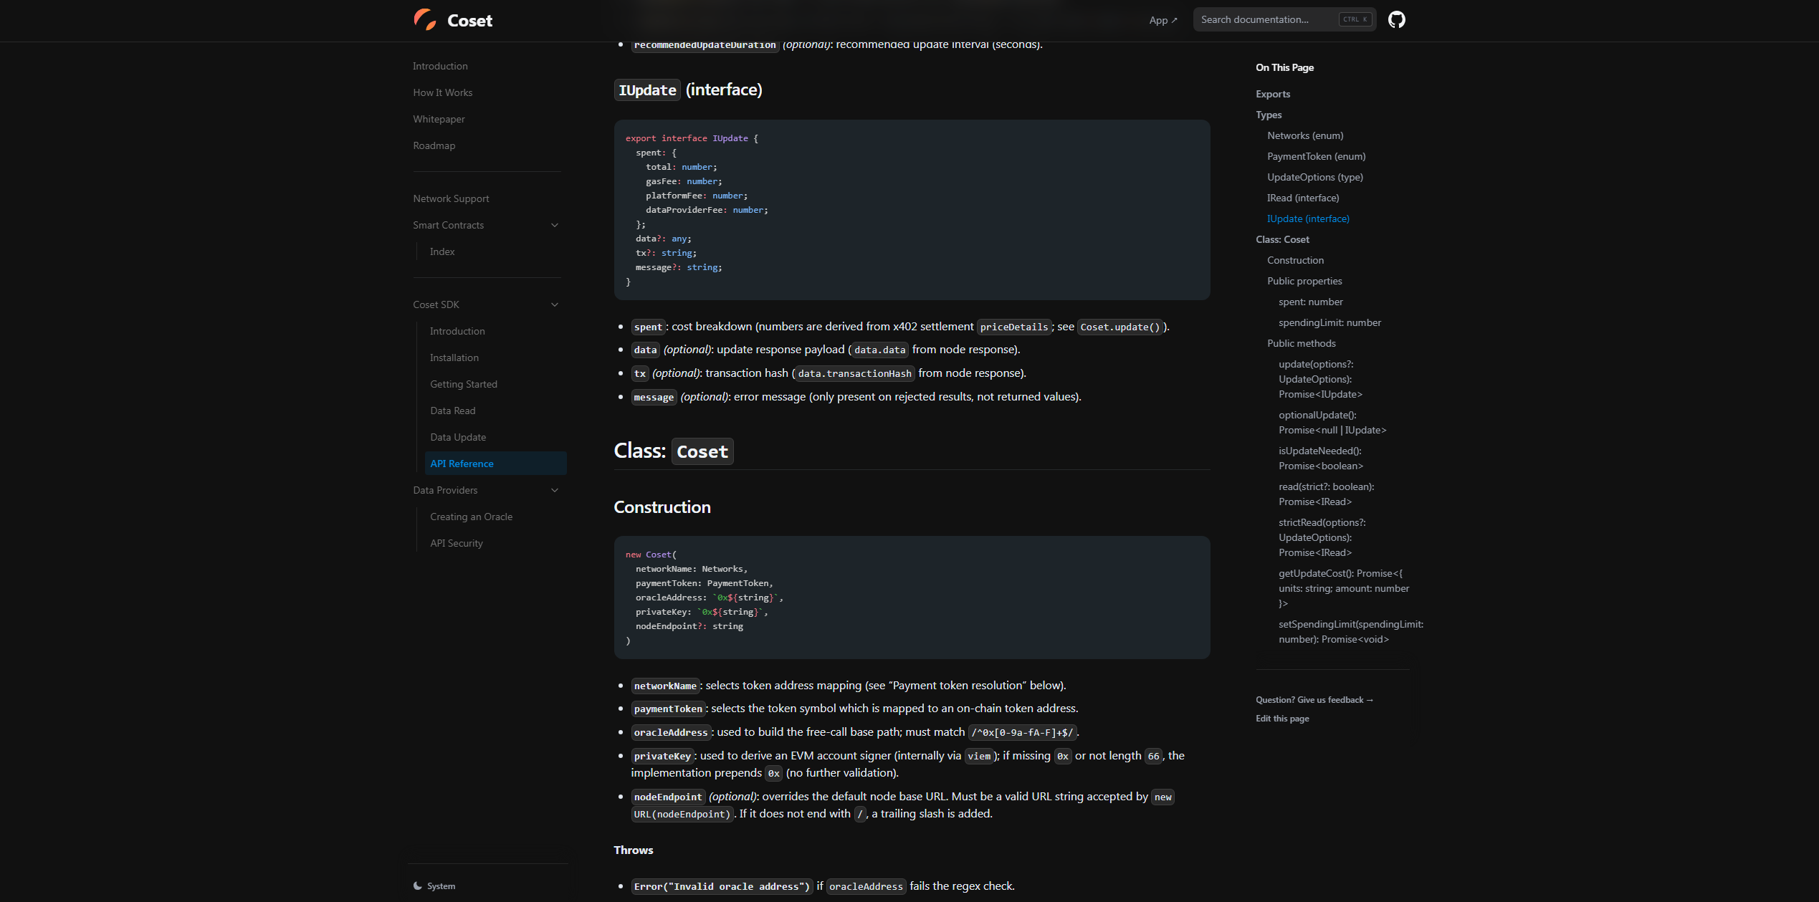Open the GitHub repository icon
This screenshot has width=1819, height=902.
1396,20
